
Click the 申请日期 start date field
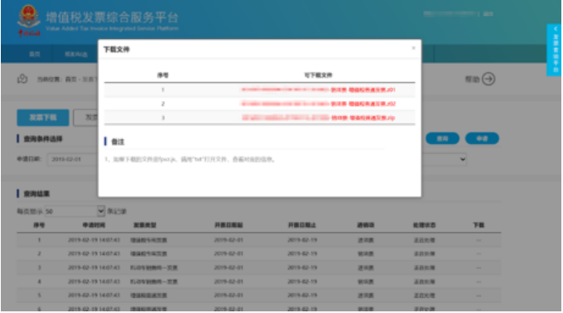tap(73, 159)
